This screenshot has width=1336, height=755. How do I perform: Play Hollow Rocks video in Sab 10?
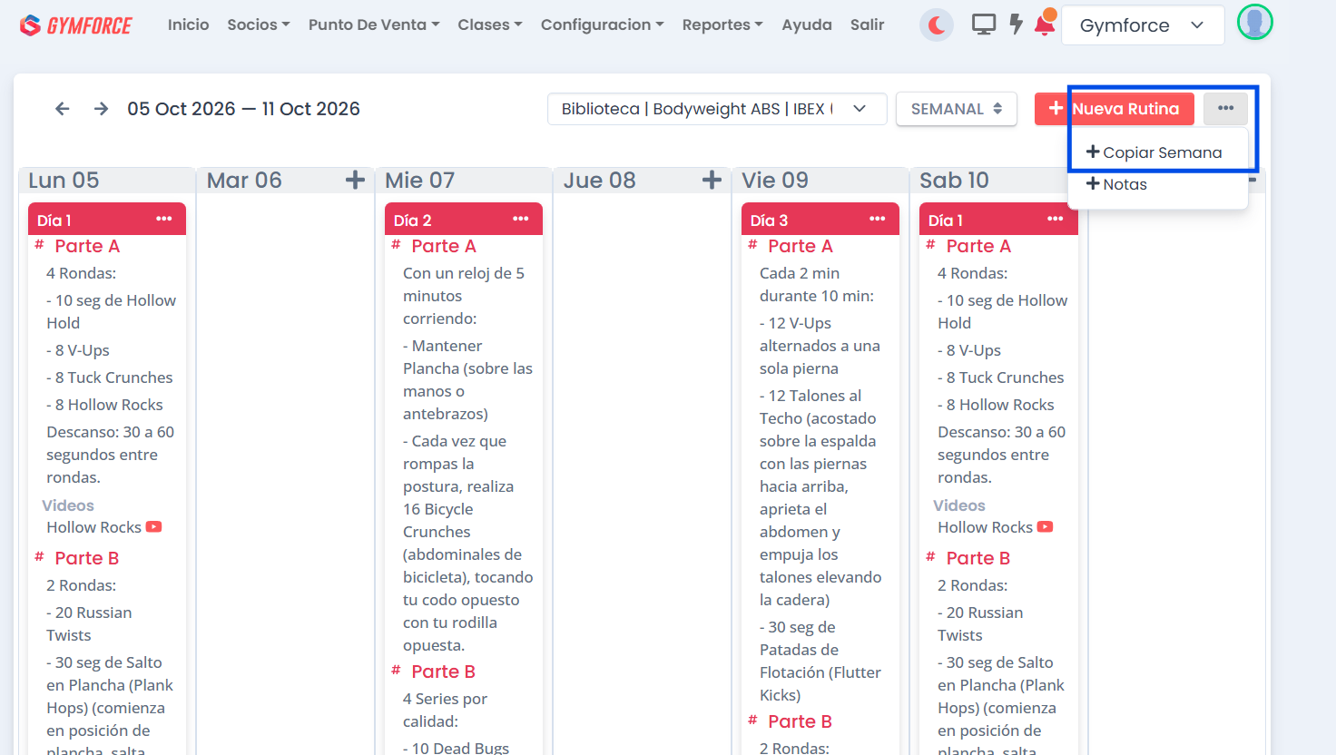coord(1045,526)
